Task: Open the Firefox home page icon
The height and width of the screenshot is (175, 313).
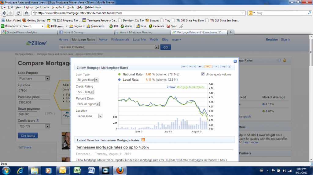Action: click(x=26, y=13)
